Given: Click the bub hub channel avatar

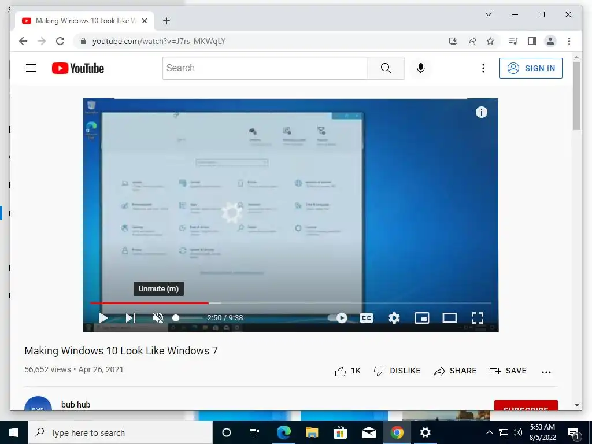Looking at the screenshot, I should pyautogui.click(x=38, y=404).
